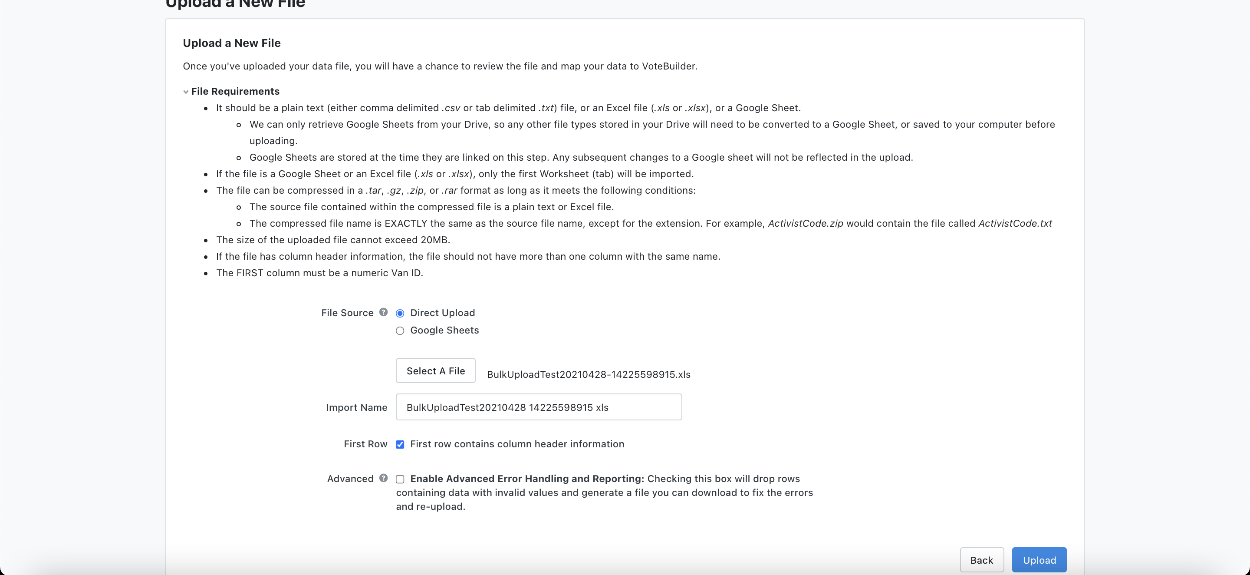Click the Advanced help question-mark icon
Viewport: 1250px width, 575px height.
point(383,478)
